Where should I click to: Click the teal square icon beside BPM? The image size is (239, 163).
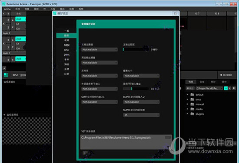pos(6,75)
